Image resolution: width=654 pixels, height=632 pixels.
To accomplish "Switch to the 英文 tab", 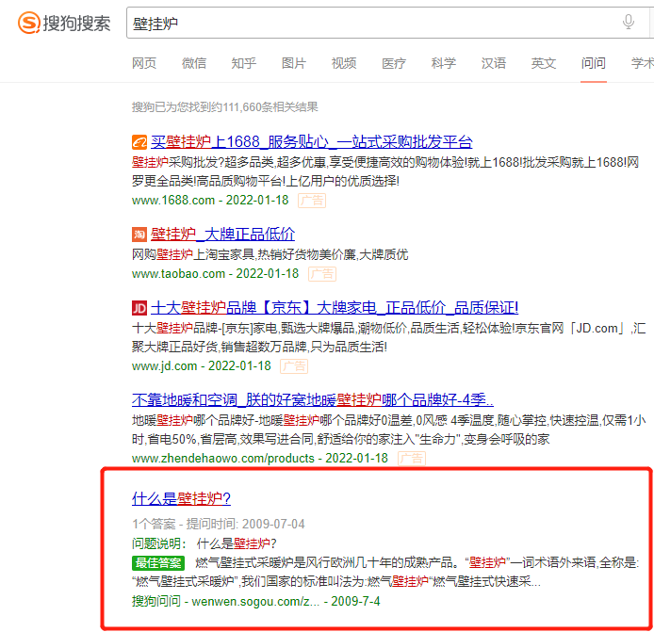I will tap(544, 63).
